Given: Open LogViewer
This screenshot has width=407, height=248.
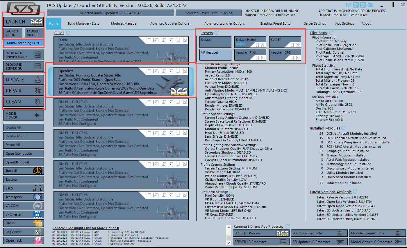Looking at the screenshot, I should coord(24,232).
